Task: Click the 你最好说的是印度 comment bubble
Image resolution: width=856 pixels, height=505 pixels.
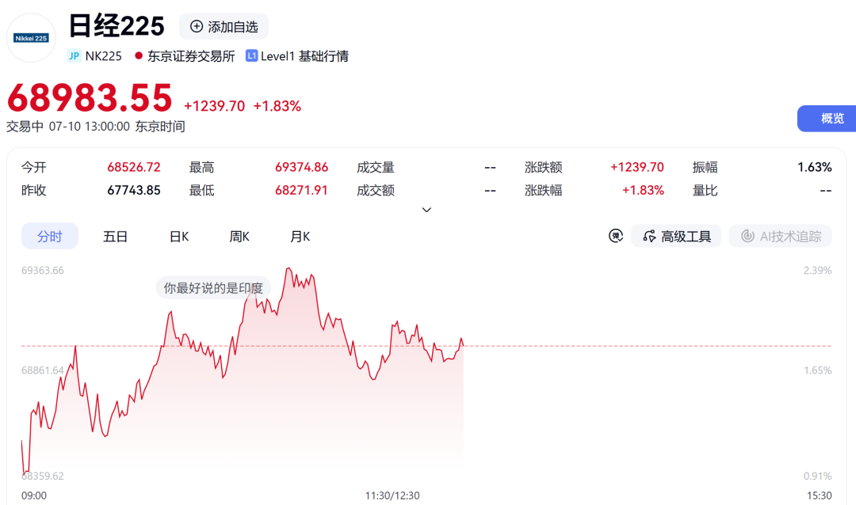Action: click(x=213, y=287)
